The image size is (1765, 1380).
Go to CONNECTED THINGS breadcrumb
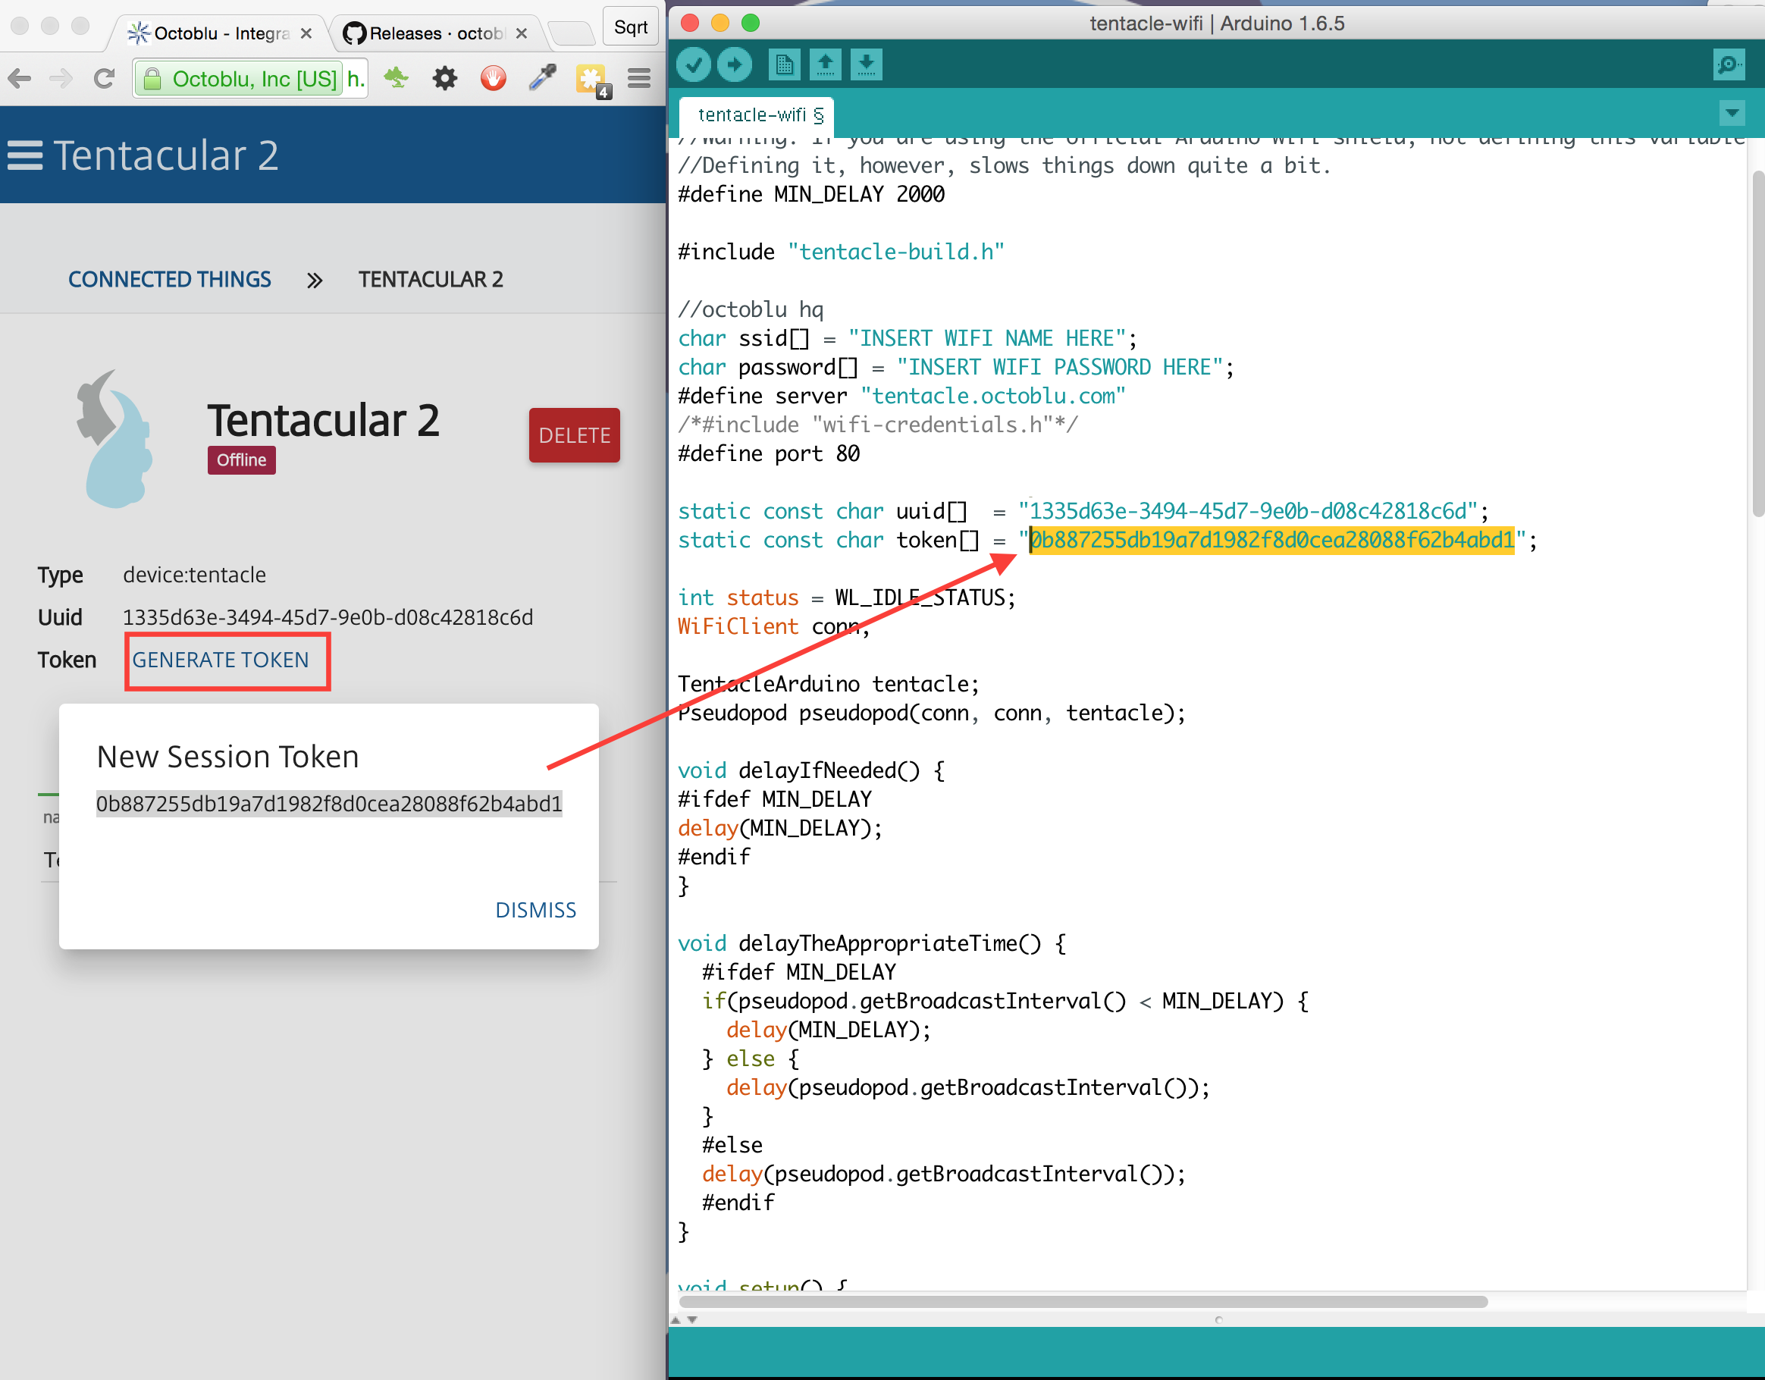(x=169, y=279)
